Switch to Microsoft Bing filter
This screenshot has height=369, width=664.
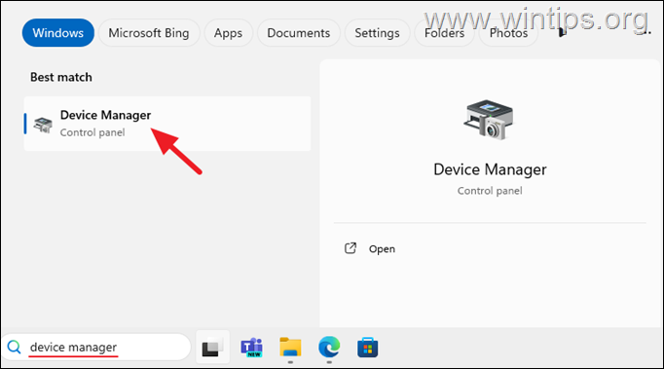[149, 33]
